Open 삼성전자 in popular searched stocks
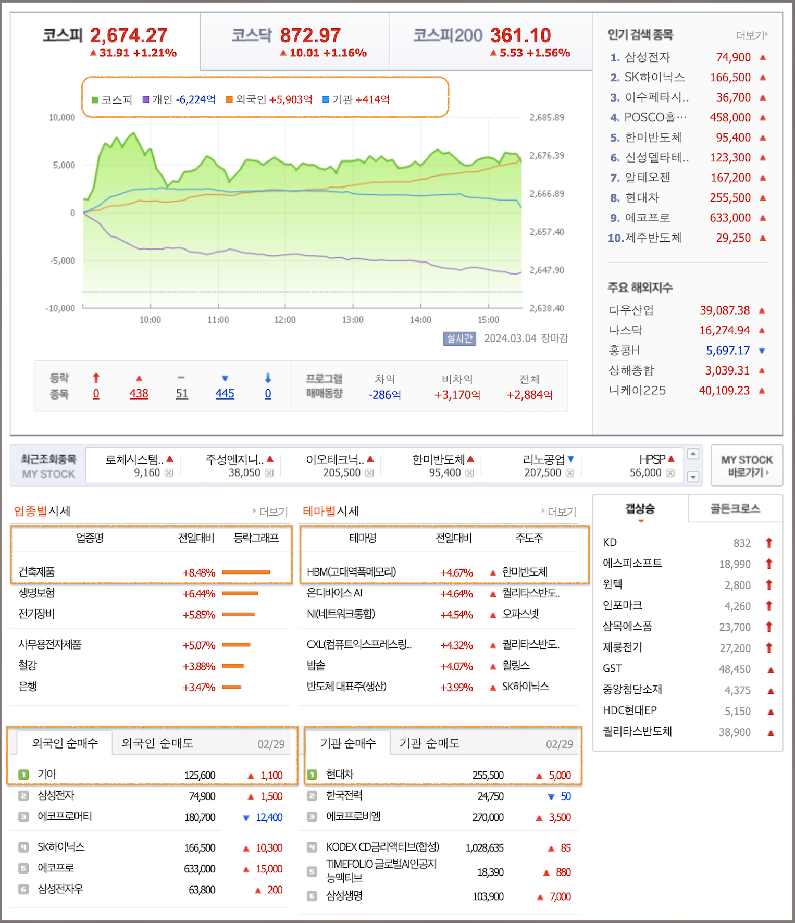Screen dimensions: 795x923 (x=647, y=57)
